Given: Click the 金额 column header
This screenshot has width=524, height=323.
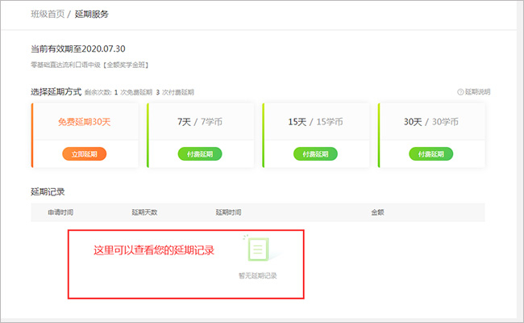Looking at the screenshot, I should point(377,212).
